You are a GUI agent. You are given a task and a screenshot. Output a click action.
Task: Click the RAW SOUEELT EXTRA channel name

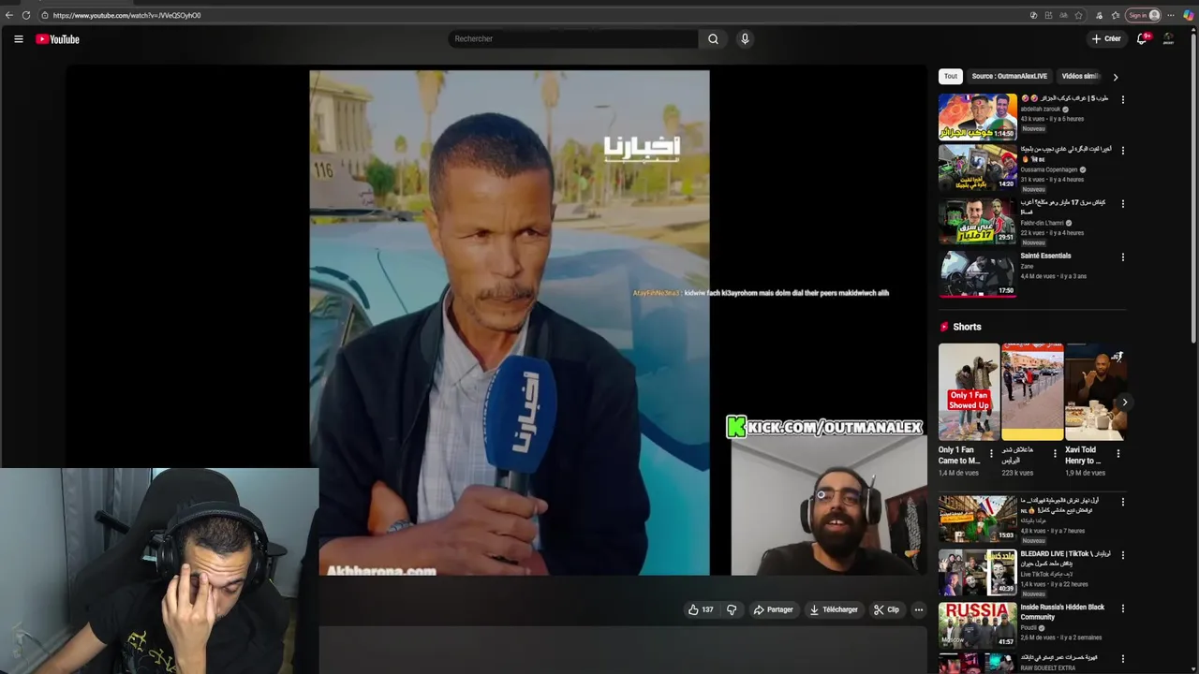click(x=1048, y=668)
